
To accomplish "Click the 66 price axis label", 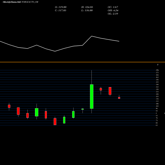I will (157, 123).
